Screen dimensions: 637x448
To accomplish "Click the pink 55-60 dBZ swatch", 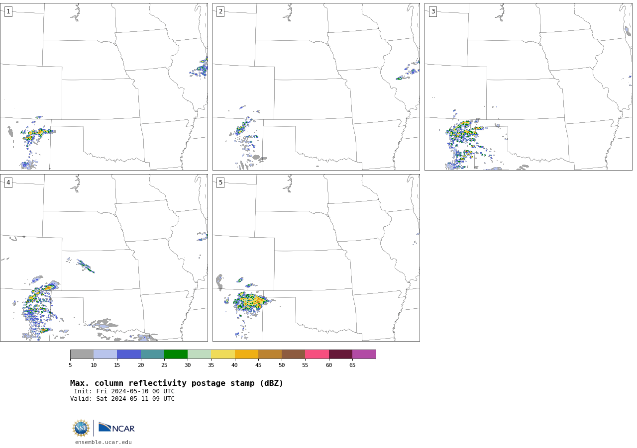I will coord(317,354).
